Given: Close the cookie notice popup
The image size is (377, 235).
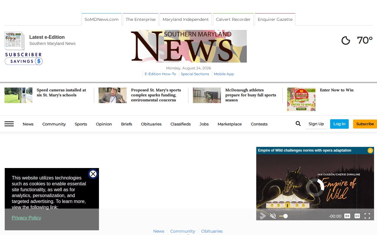Looking at the screenshot, I should pyautogui.click(x=93, y=174).
